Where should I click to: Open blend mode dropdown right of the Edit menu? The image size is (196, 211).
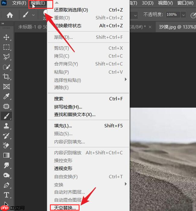(x=136, y=15)
